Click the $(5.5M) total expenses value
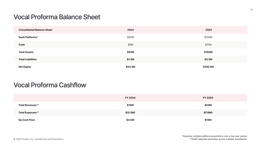The height and width of the screenshot is (146, 261). 130,112
